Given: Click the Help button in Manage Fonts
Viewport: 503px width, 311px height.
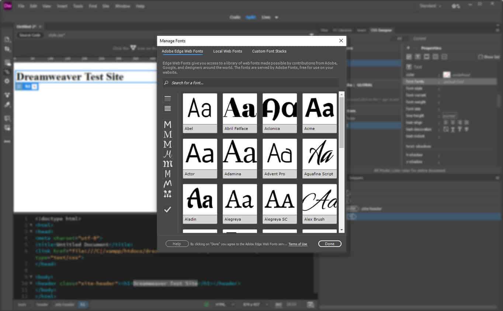Looking at the screenshot, I should [177, 244].
